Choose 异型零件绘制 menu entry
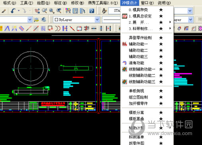Image resolution: width=202 pixels, height=145 pixels. (147, 38)
